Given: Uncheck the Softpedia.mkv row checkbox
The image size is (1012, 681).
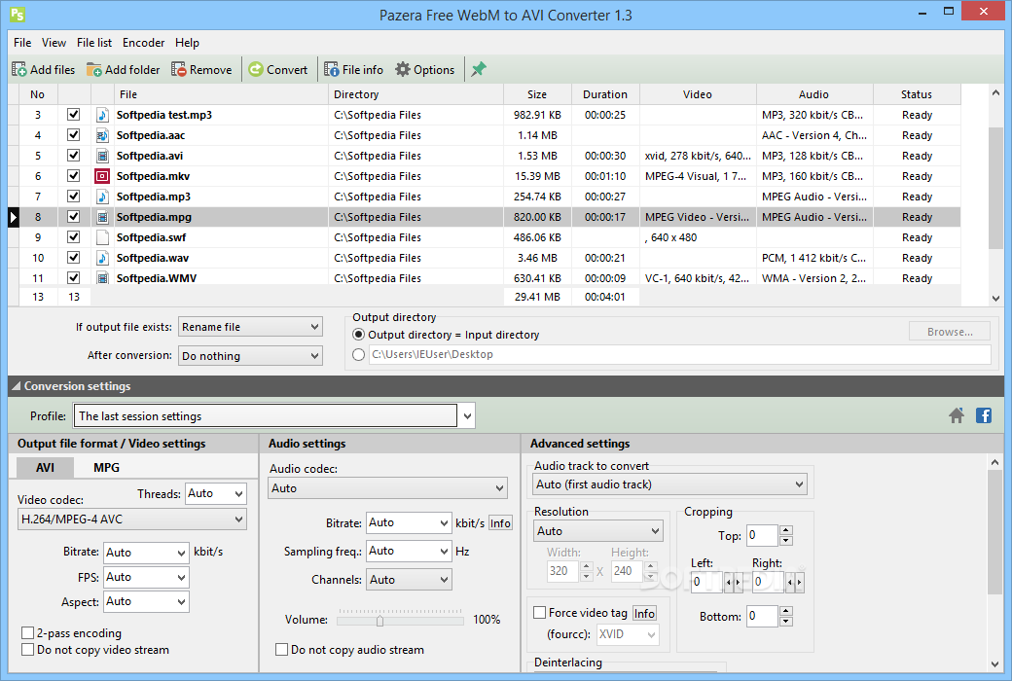Looking at the screenshot, I should click(x=74, y=175).
